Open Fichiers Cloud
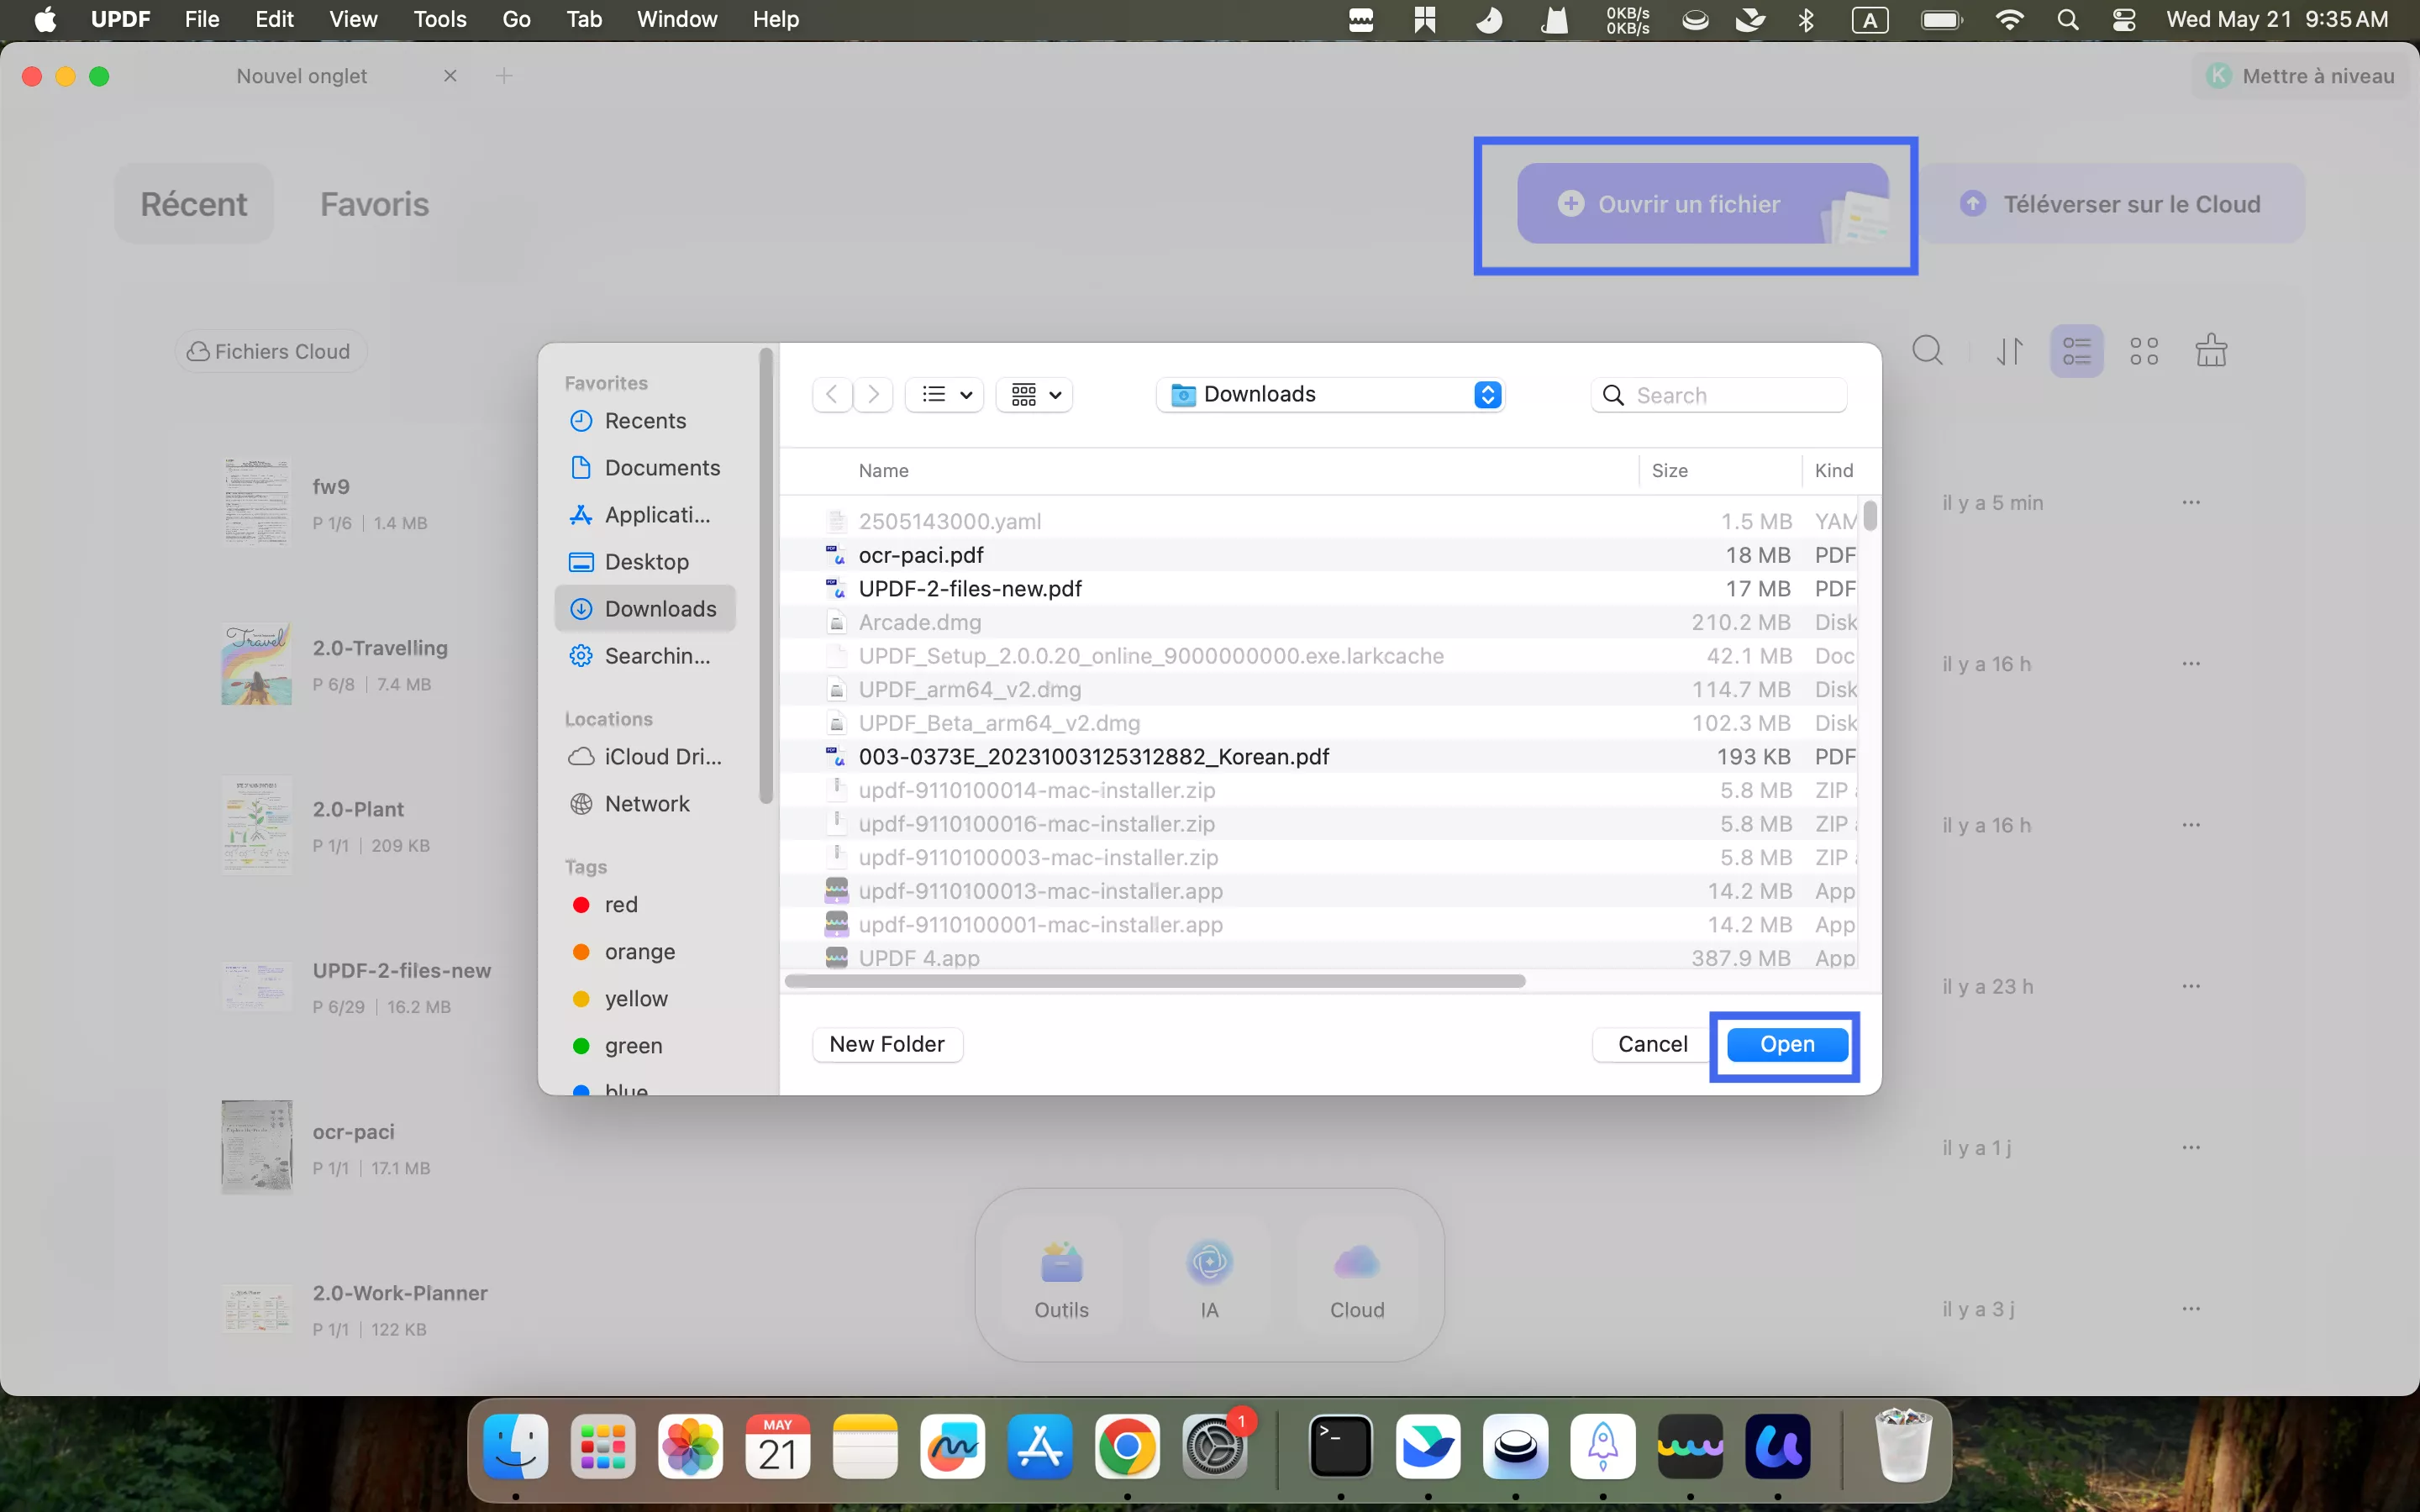 pyautogui.click(x=270, y=352)
